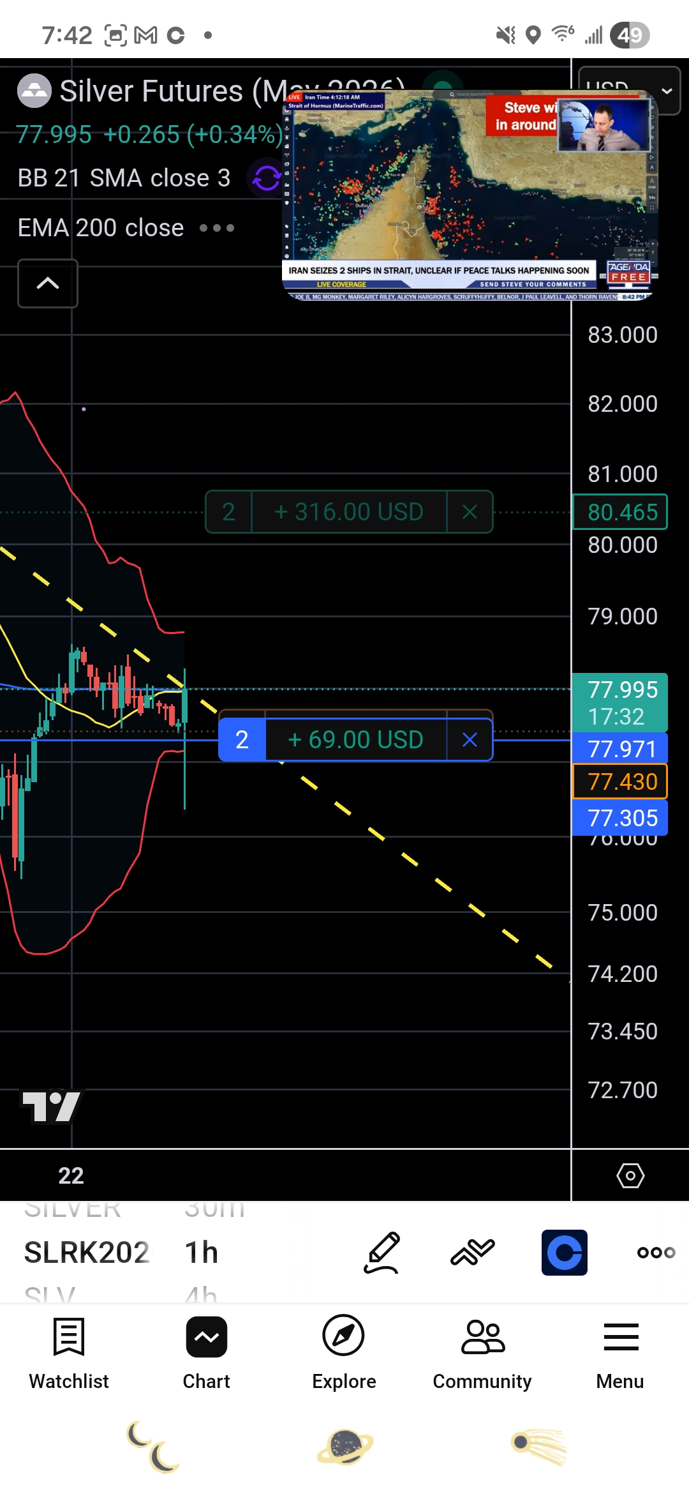Open chart scale settings hexagon icon

tap(630, 1175)
